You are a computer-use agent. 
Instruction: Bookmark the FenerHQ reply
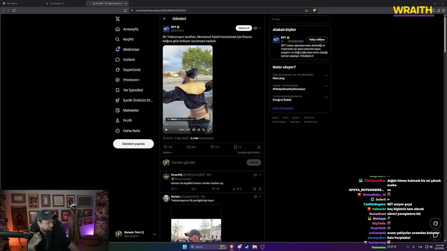point(255,189)
